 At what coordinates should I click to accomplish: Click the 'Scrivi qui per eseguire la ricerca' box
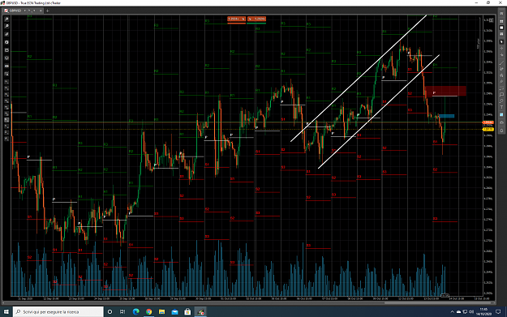pyautogui.click(x=58, y=312)
